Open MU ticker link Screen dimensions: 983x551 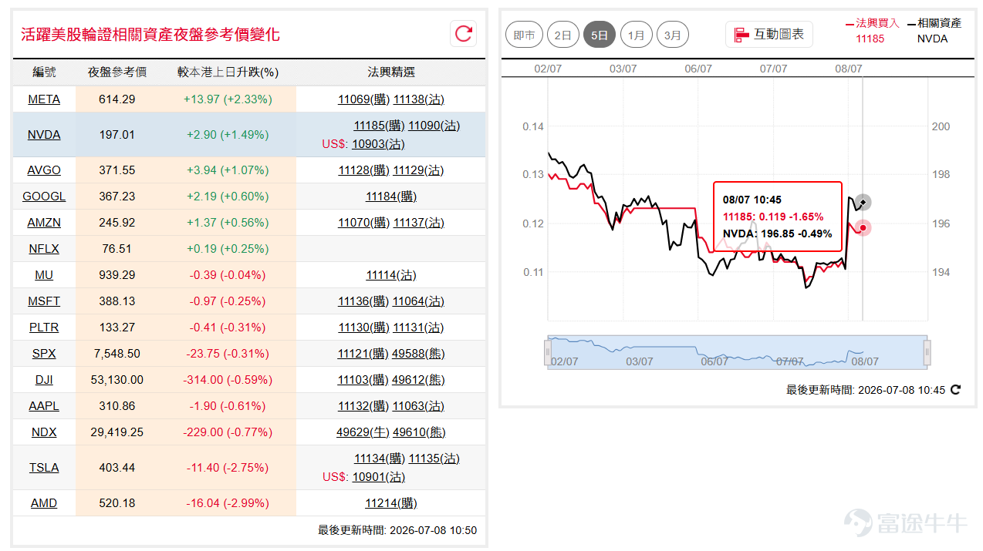point(44,275)
